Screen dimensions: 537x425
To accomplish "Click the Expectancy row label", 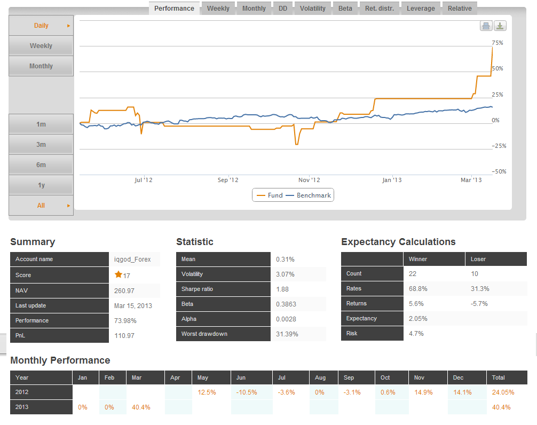I will (x=372, y=319).
